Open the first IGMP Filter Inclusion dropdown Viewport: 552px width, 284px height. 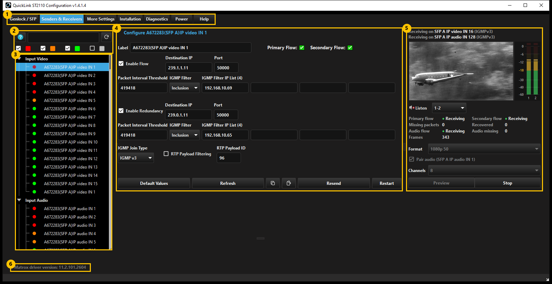pyautogui.click(x=184, y=88)
